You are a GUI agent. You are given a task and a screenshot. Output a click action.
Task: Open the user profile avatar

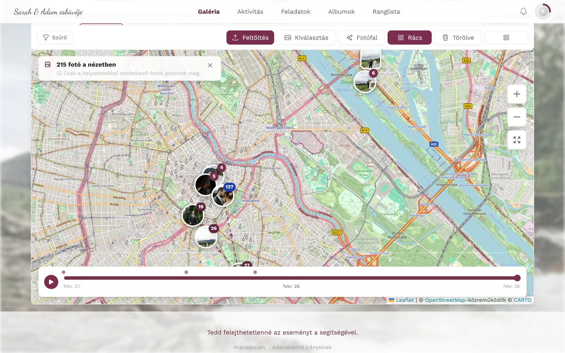pos(543,12)
